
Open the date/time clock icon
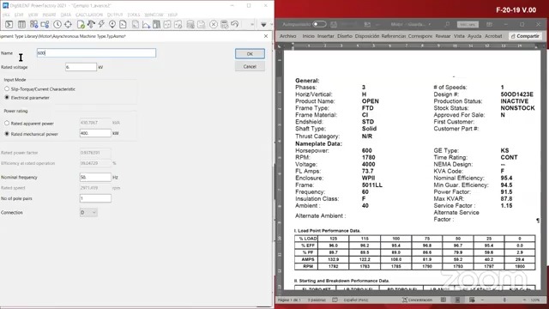click(x=57, y=24)
